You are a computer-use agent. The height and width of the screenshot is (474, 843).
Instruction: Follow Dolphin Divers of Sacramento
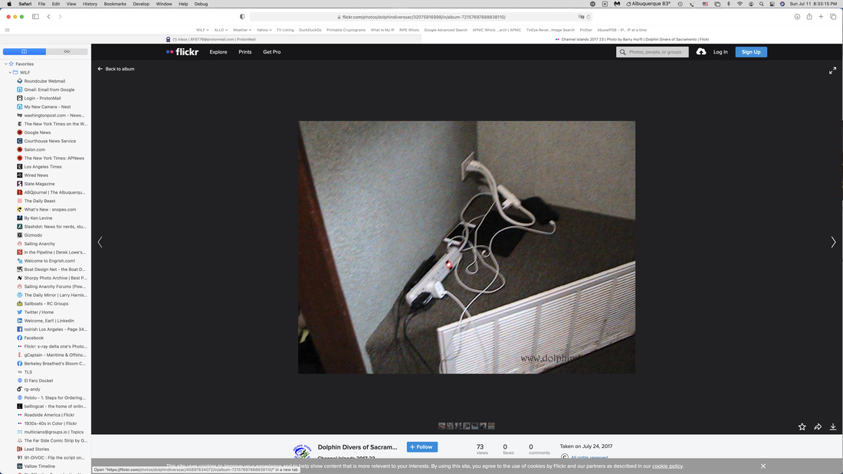coord(421,446)
